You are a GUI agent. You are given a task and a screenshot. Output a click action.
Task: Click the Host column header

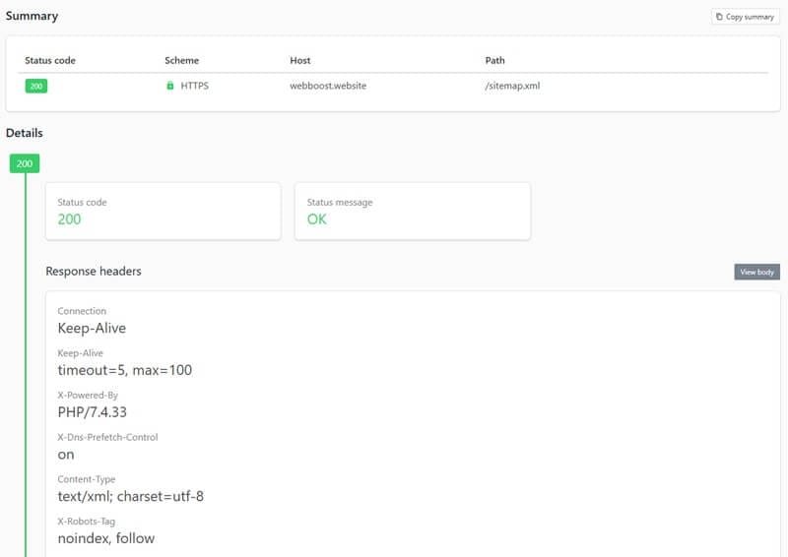300,60
